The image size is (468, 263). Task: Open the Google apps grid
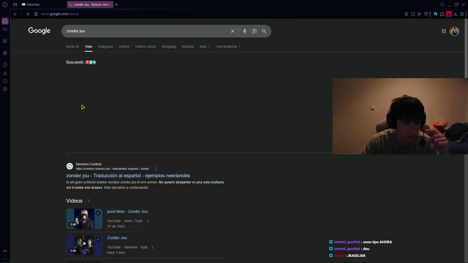point(444,31)
